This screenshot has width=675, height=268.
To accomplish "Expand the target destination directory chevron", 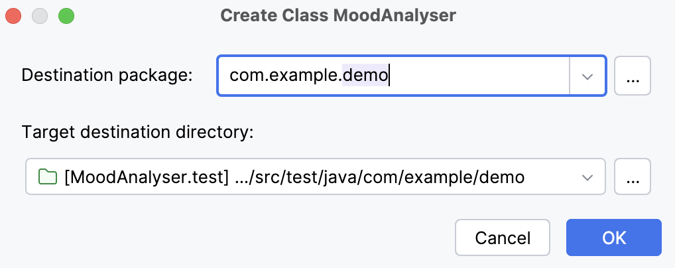I will click(587, 177).
